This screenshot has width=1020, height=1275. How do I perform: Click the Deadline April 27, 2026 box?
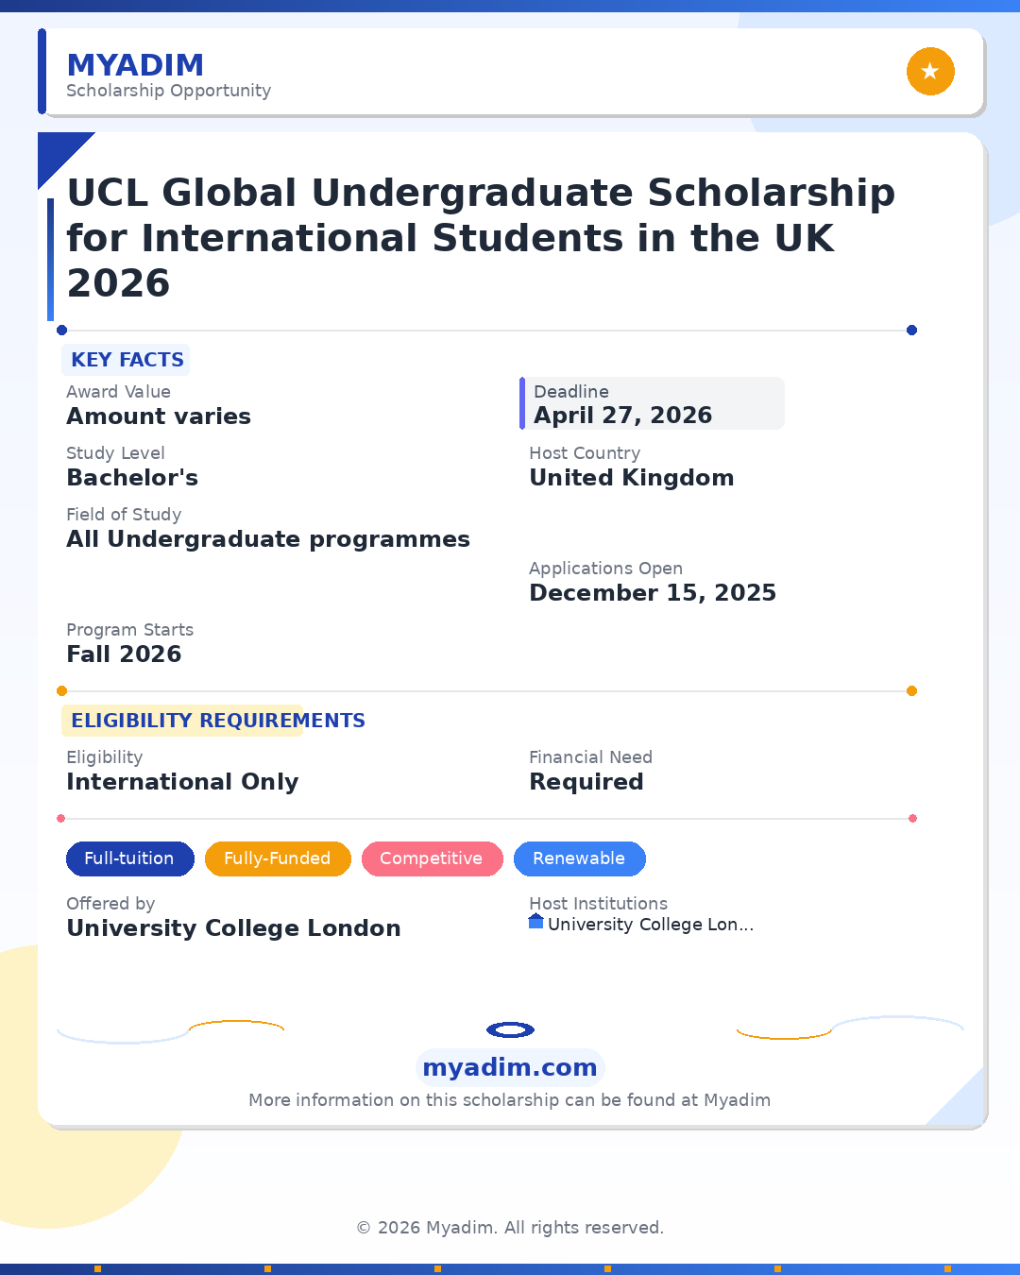652,404
